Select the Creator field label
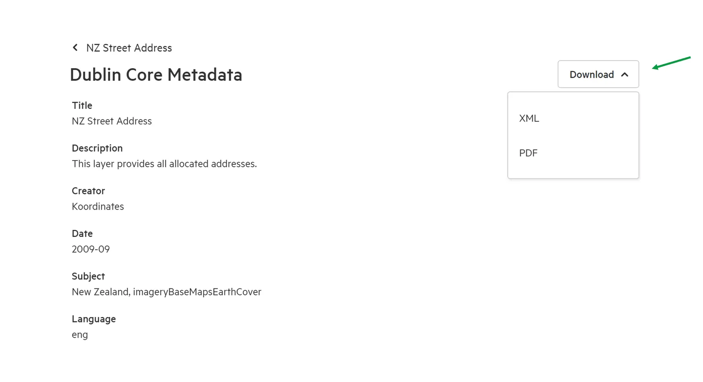The image size is (703, 382). pos(88,191)
